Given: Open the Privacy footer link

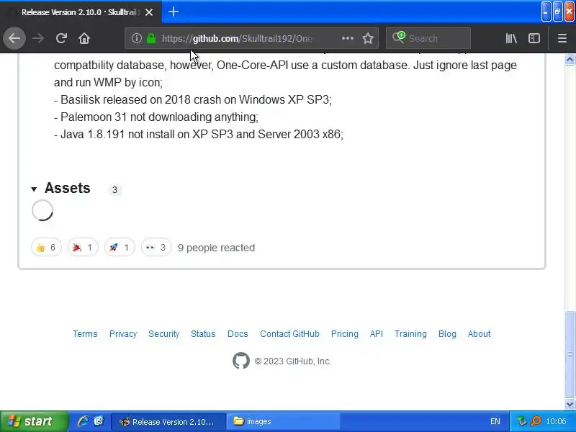Looking at the screenshot, I should tap(123, 333).
